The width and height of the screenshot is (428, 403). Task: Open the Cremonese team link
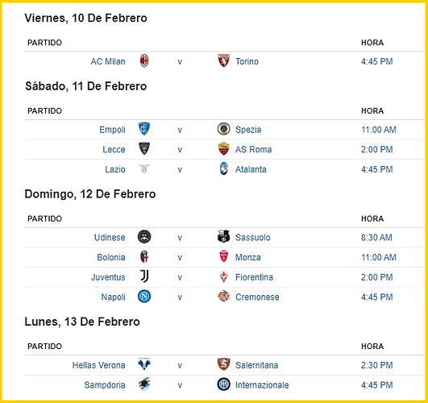pyautogui.click(x=257, y=297)
